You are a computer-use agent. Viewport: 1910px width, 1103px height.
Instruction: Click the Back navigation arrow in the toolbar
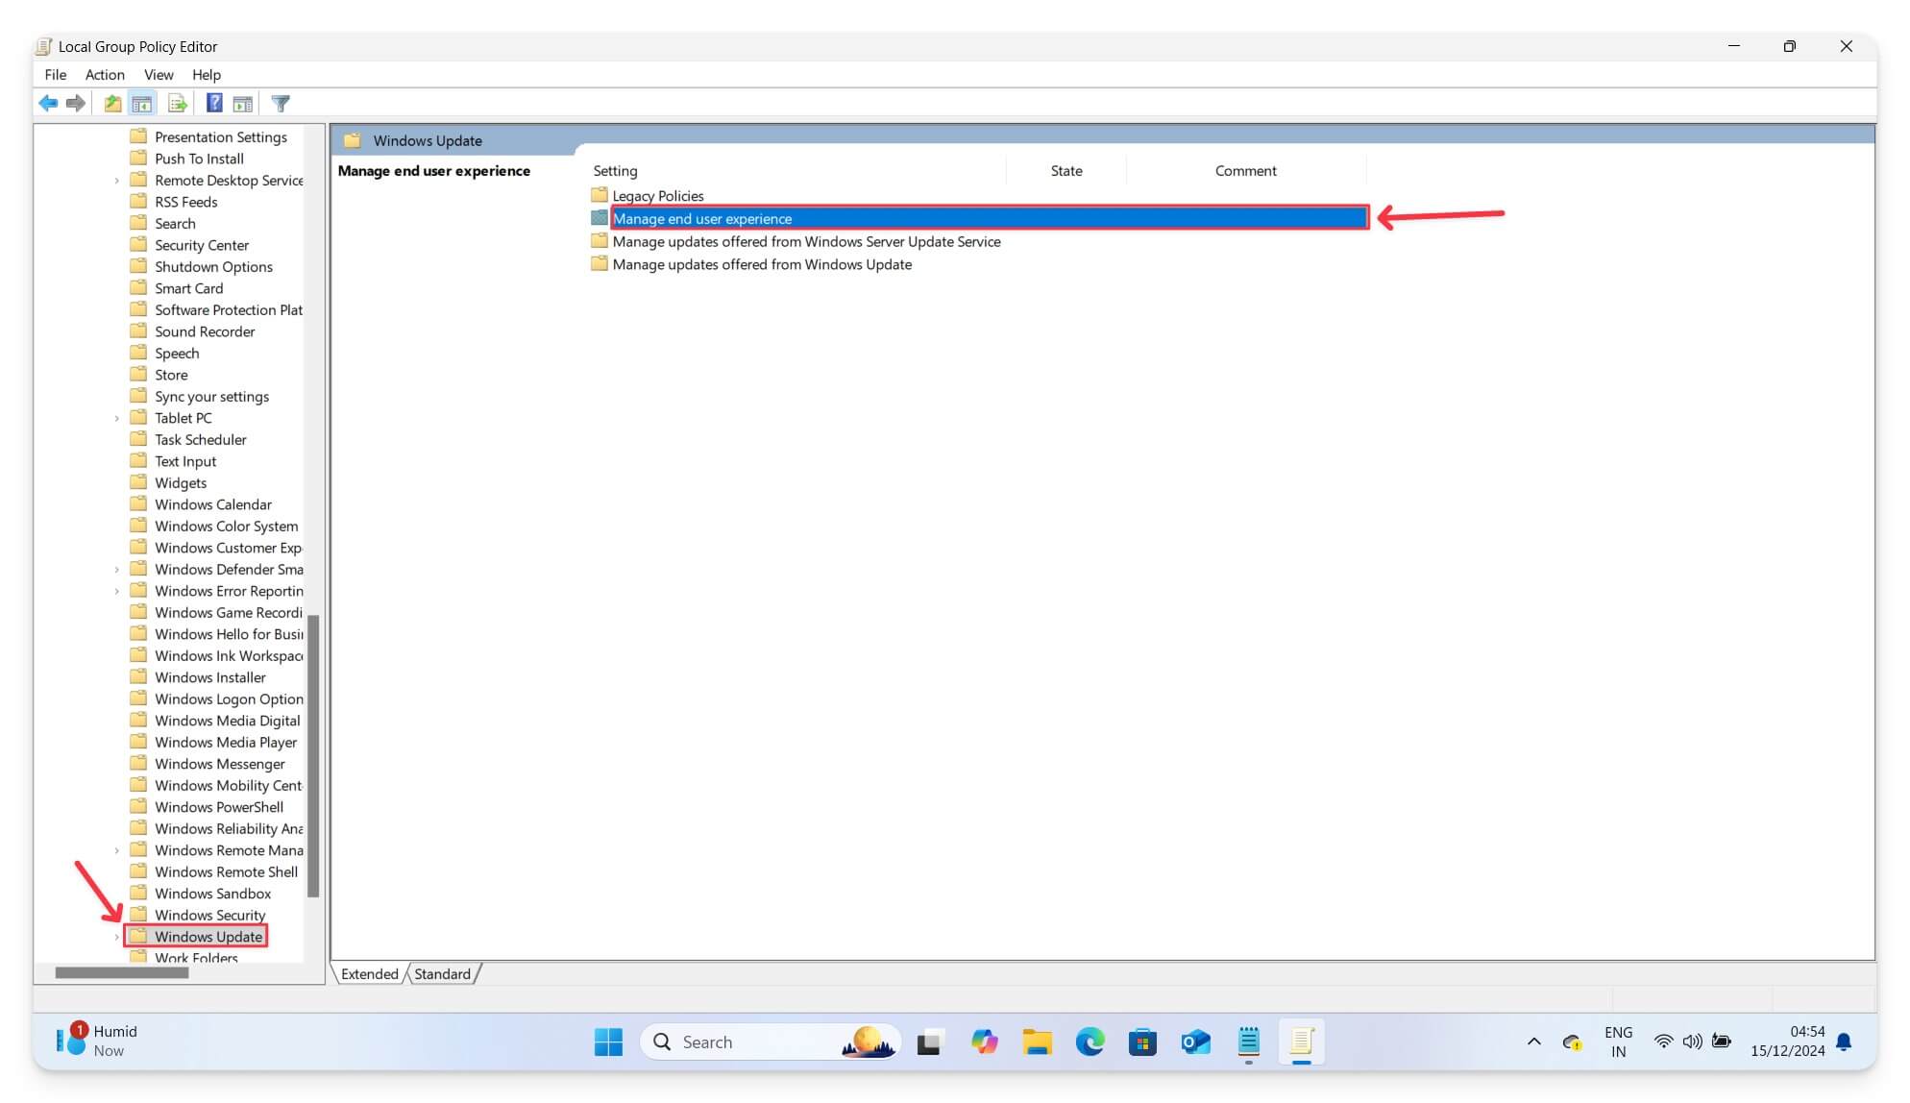tap(49, 103)
